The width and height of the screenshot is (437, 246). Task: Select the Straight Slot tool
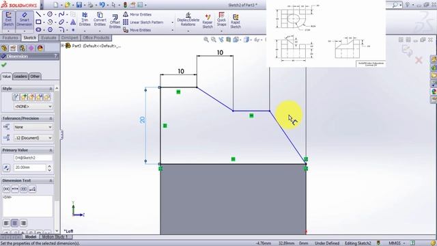tap(38, 29)
